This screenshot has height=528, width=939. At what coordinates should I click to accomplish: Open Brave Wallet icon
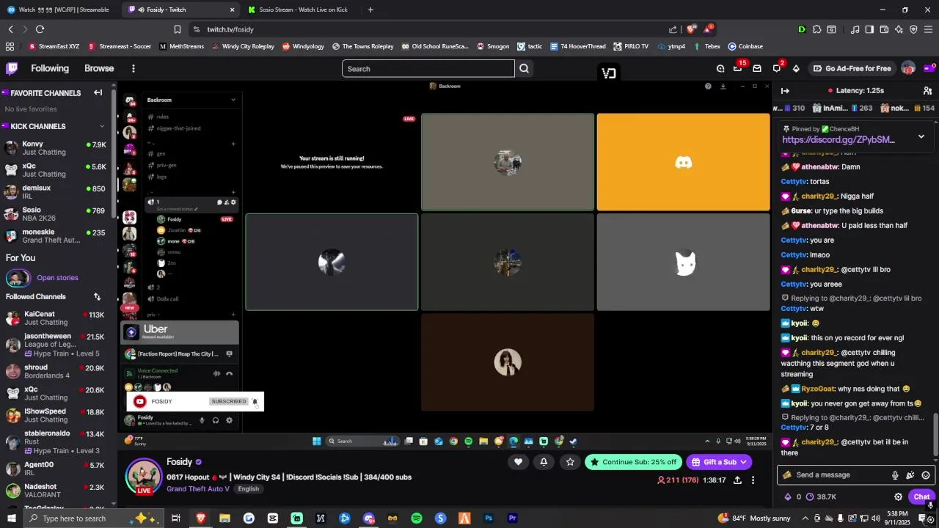[x=884, y=29]
